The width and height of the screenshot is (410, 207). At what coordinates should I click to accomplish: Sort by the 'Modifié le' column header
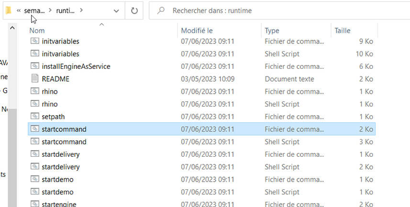point(197,31)
